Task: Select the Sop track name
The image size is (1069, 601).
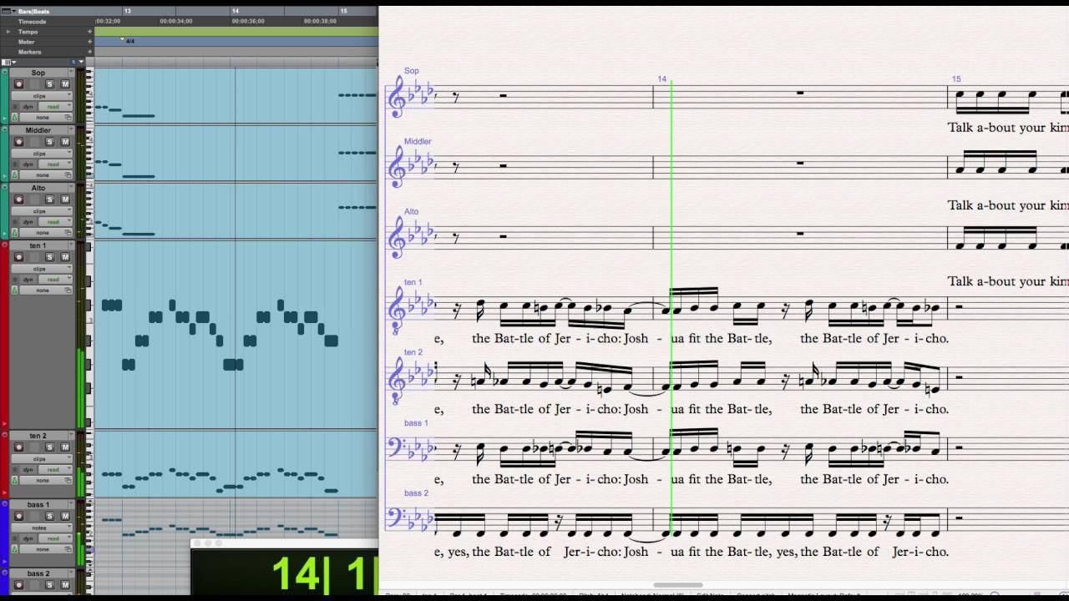Action: click(x=38, y=73)
